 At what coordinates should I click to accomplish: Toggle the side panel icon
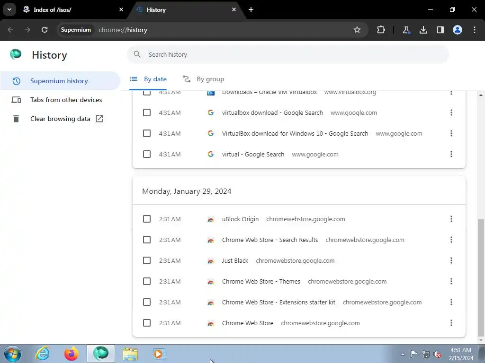coord(440,30)
